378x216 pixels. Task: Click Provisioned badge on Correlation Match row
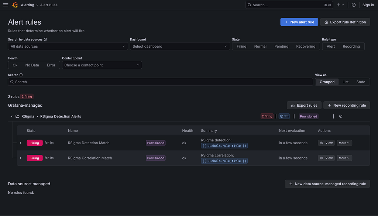[156, 158]
